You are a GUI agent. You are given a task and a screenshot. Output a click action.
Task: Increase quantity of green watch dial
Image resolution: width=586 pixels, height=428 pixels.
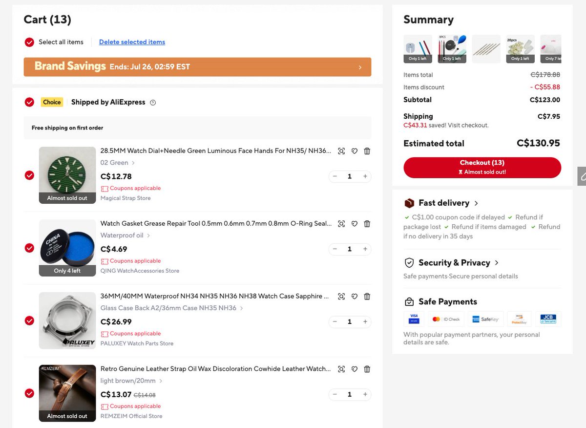[365, 176]
